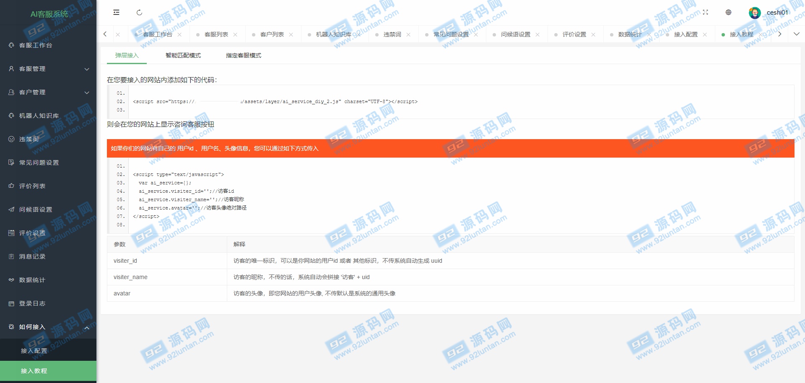Click the ai_service_diy_2.js script code line

tap(275, 101)
